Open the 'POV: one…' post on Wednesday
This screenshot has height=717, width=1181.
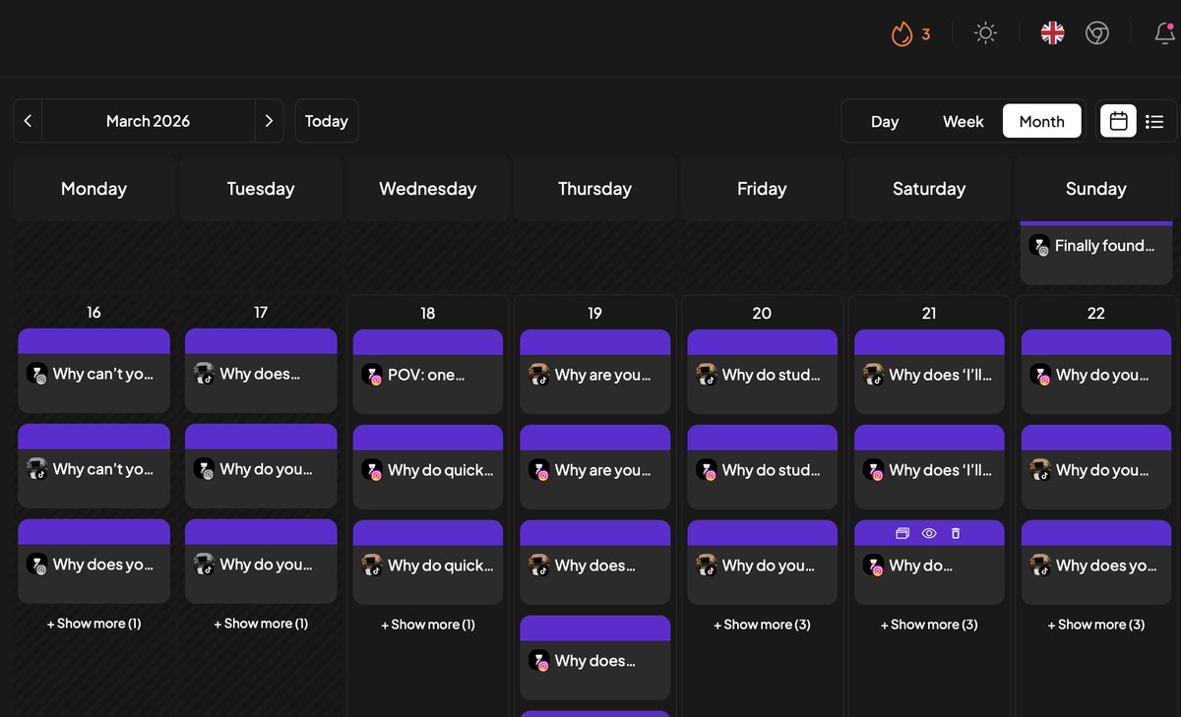point(427,372)
